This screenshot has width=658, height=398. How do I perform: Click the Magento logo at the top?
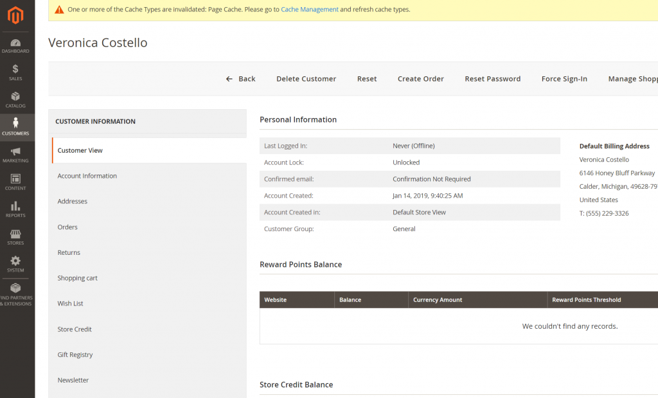click(x=15, y=15)
